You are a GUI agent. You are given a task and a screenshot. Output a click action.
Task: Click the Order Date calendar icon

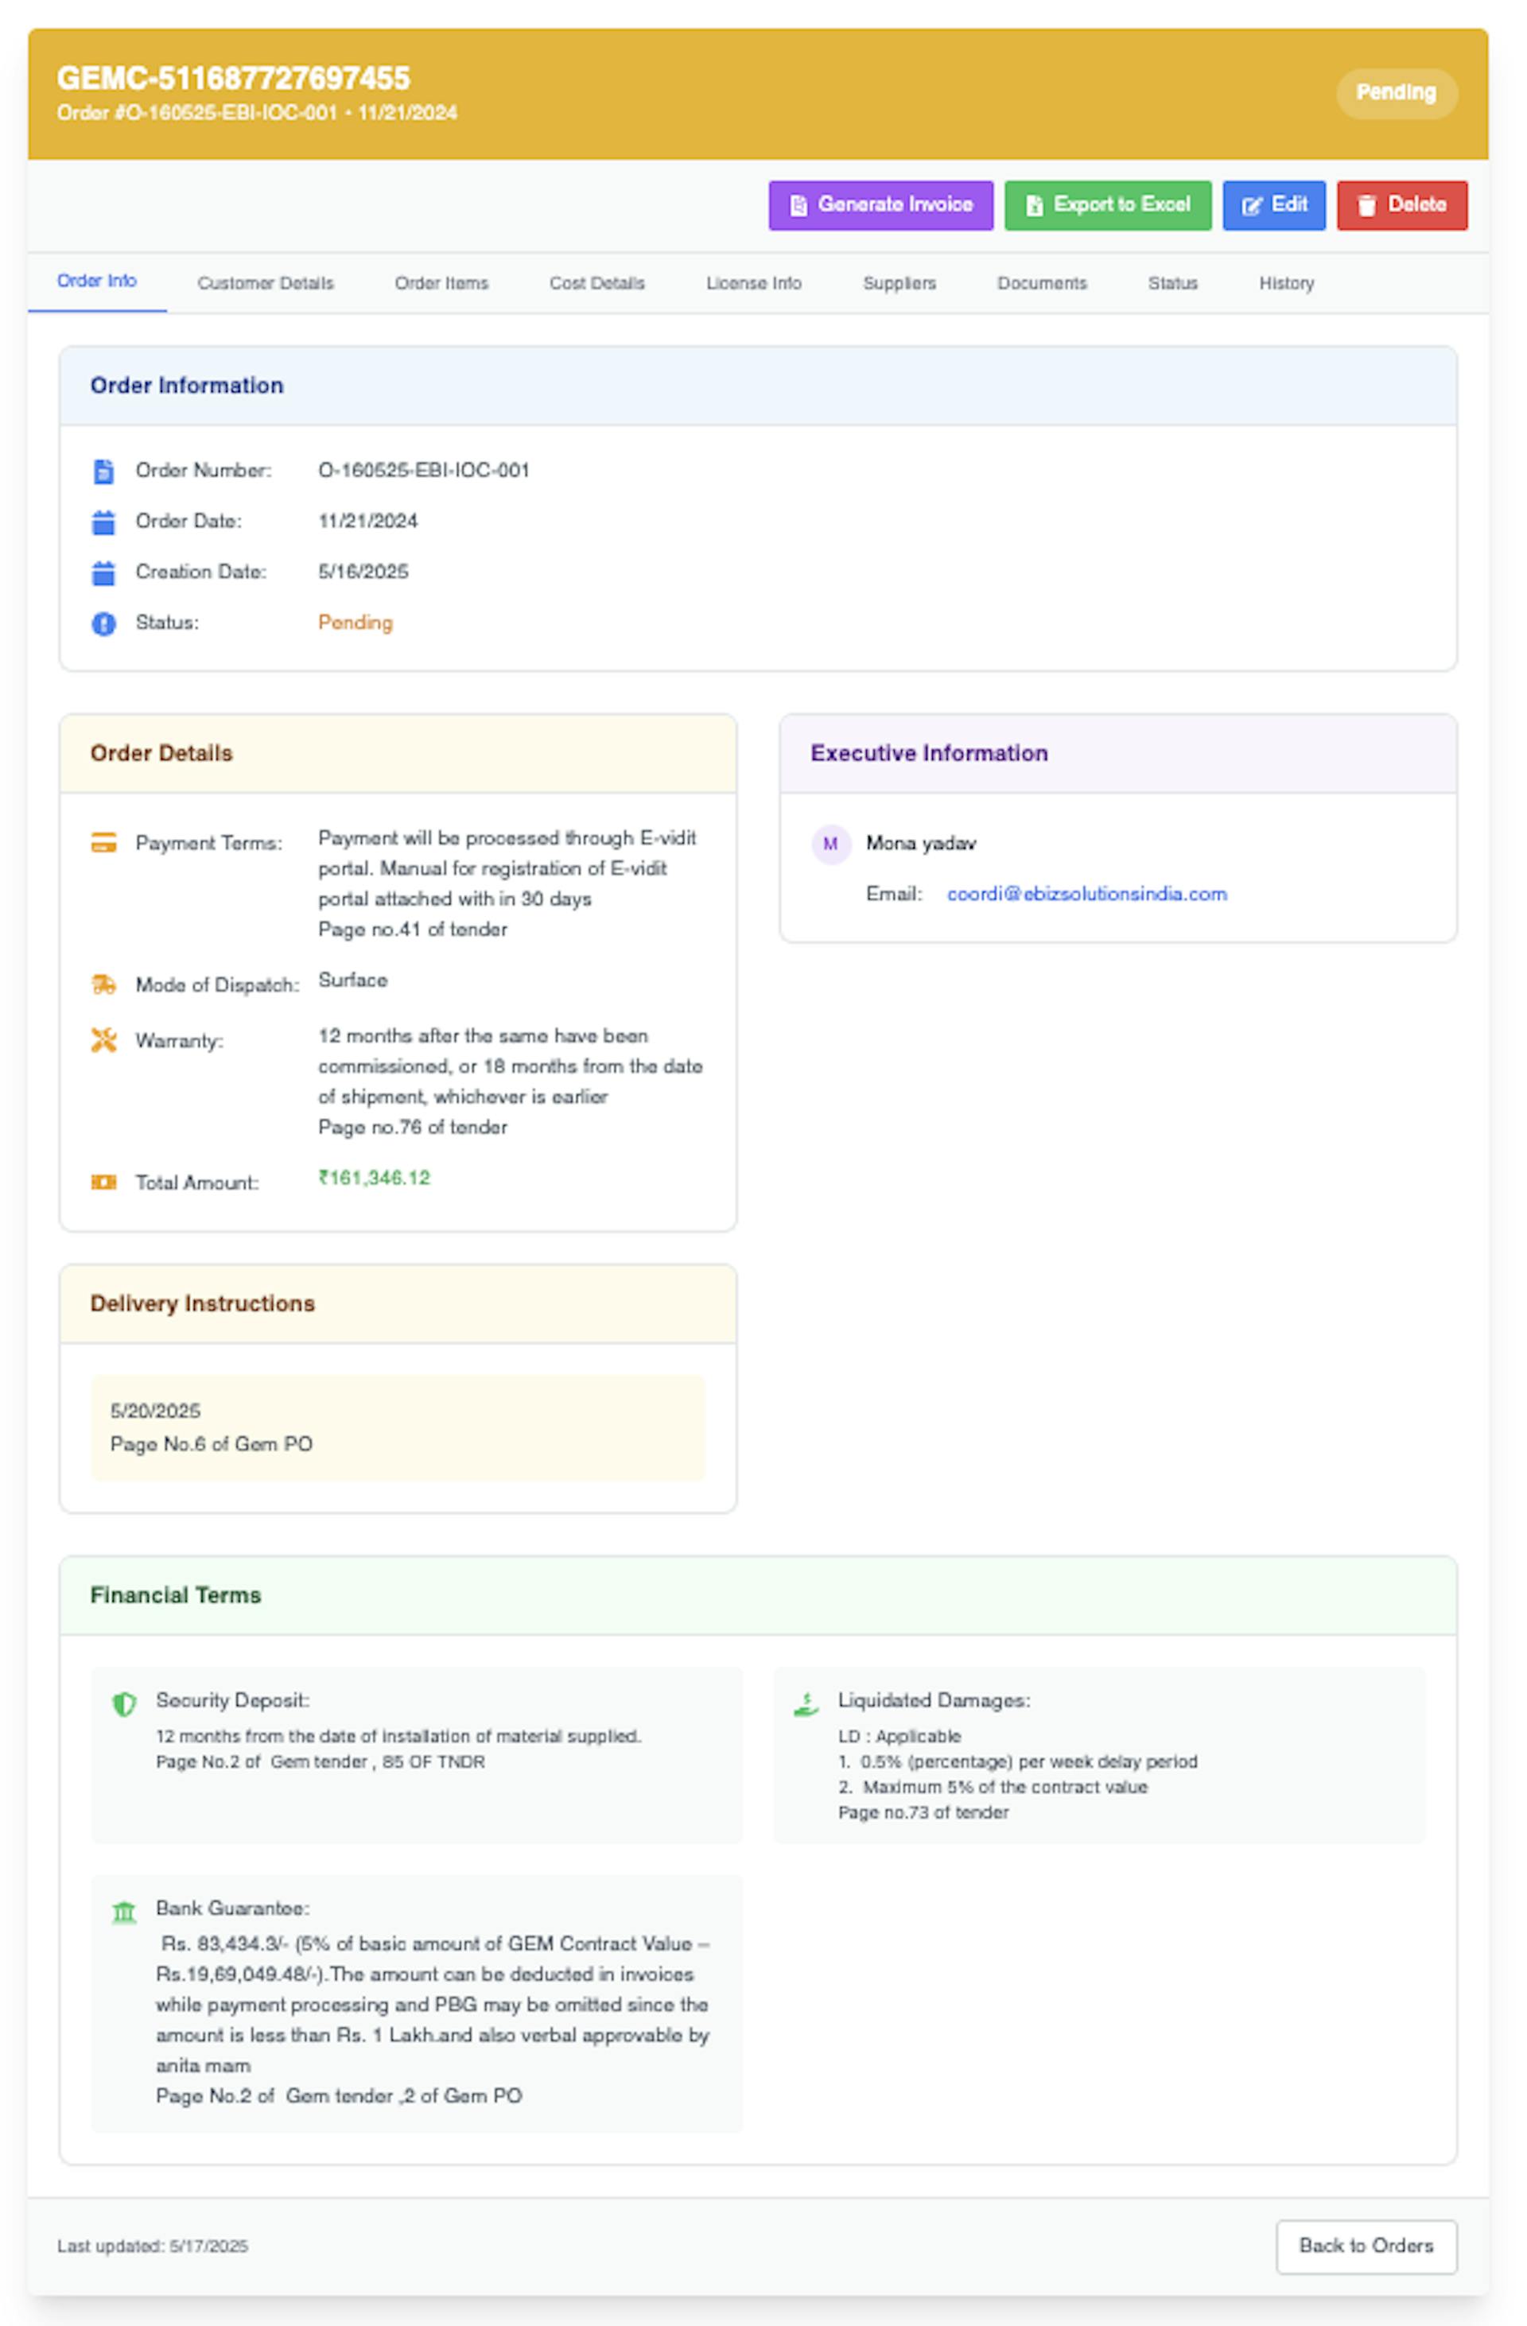(103, 522)
